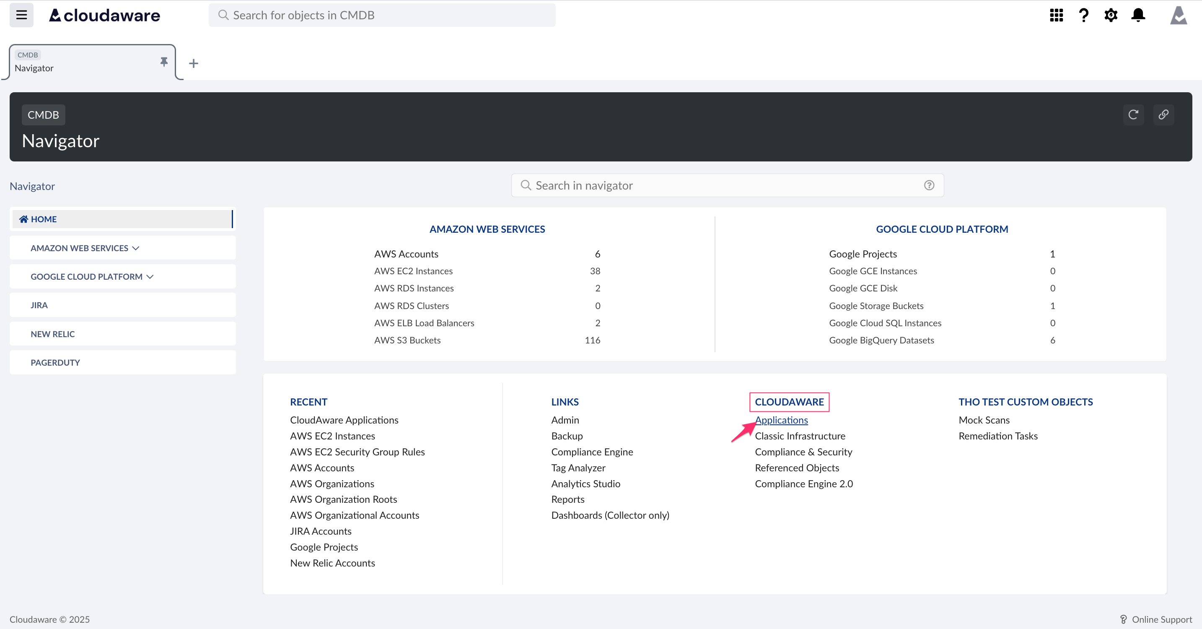Unpin the Navigator tab
This screenshot has width=1202, height=629.
[x=163, y=62]
